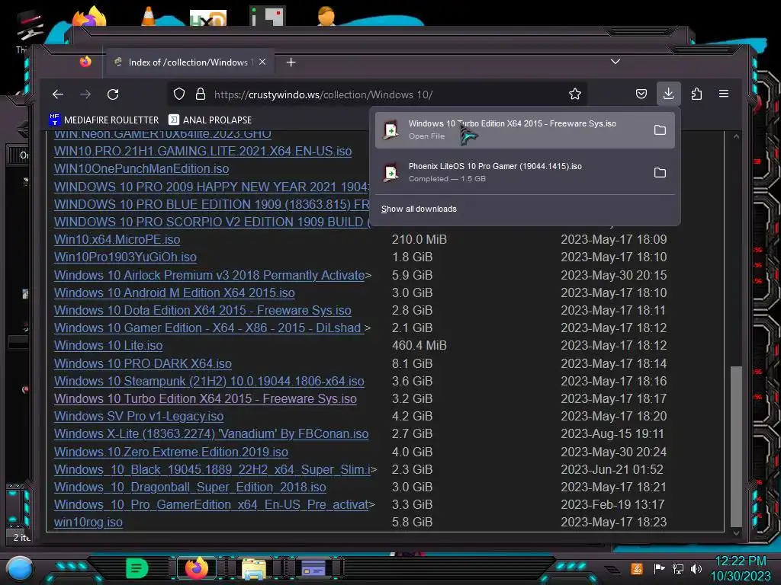Open WINDOWS 10 PRO SCORPIO V2 EDITION link
781x585 pixels.
coord(212,222)
